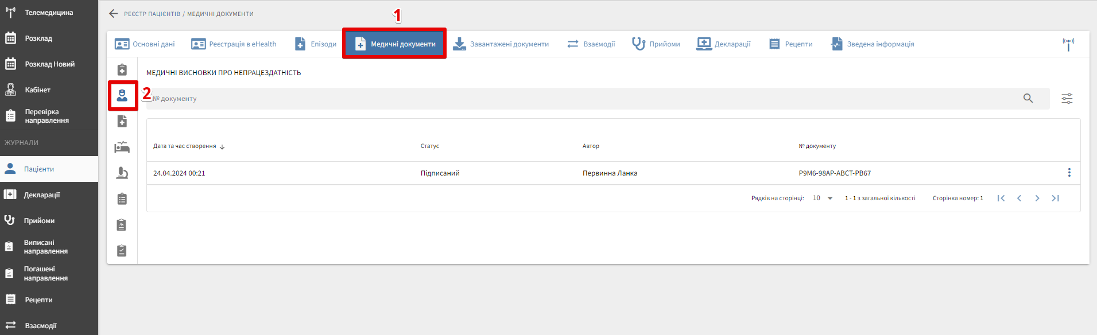Open the Медичні документи tab
Image resolution: width=1097 pixels, height=335 pixels.
(x=395, y=44)
